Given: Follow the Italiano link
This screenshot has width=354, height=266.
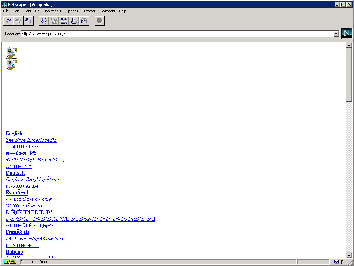Looking at the screenshot, I should [14, 252].
